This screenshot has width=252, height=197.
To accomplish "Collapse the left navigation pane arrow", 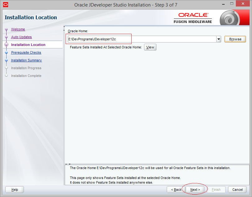I will pos(64,26).
